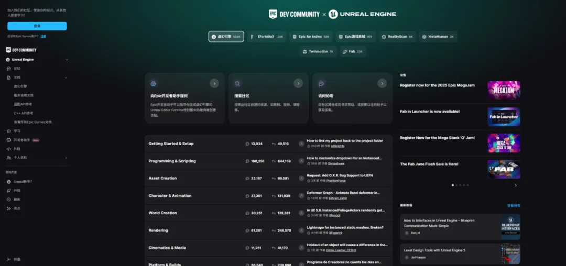
Task: Select the Twinmotion community tab
Action: point(318,51)
